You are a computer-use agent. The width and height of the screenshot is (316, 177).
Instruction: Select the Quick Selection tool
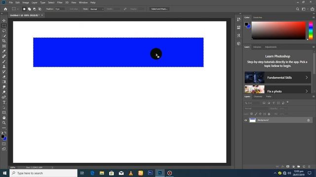point(4,36)
